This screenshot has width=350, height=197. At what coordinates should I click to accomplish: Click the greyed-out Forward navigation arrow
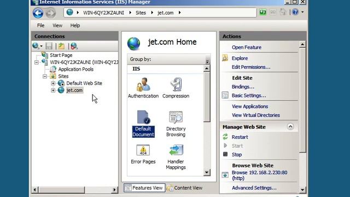click(x=51, y=13)
